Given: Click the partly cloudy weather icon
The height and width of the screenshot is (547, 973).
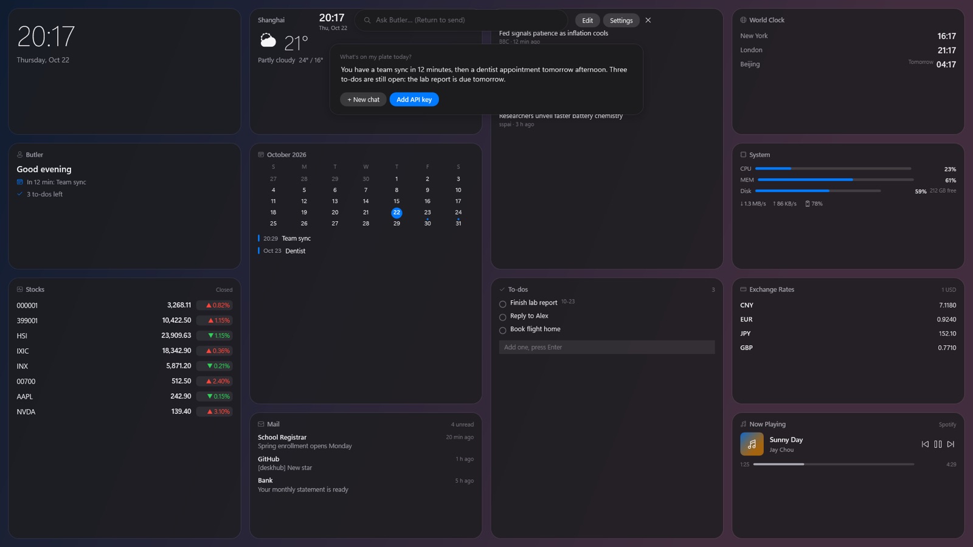Looking at the screenshot, I should [x=268, y=41].
